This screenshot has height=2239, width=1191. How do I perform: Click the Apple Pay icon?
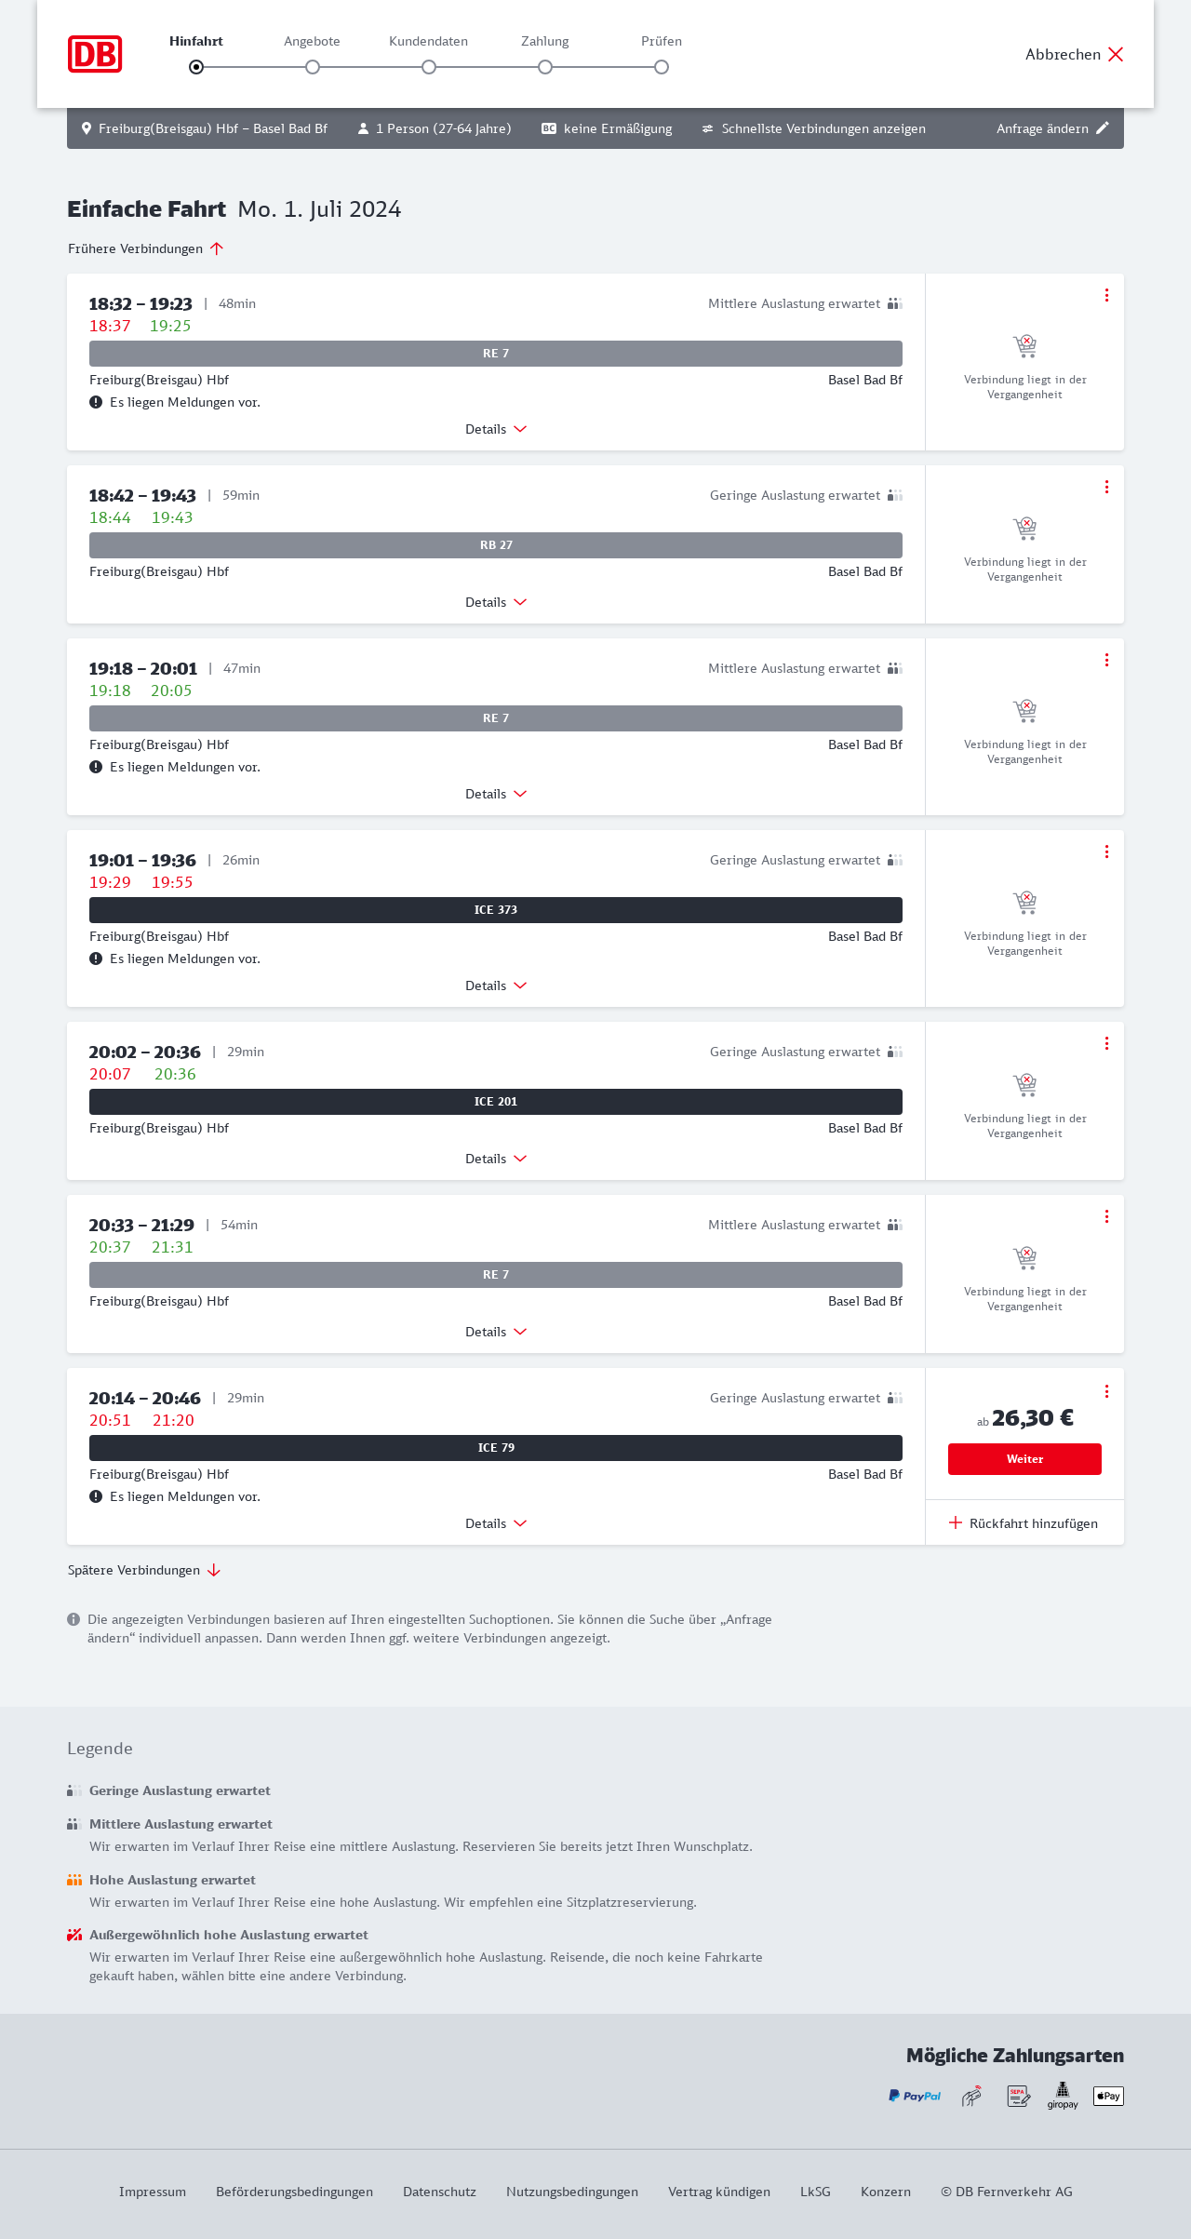pyautogui.click(x=1108, y=2096)
